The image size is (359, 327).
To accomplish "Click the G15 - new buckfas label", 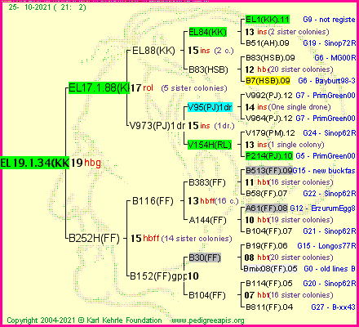I will click(x=324, y=171).
